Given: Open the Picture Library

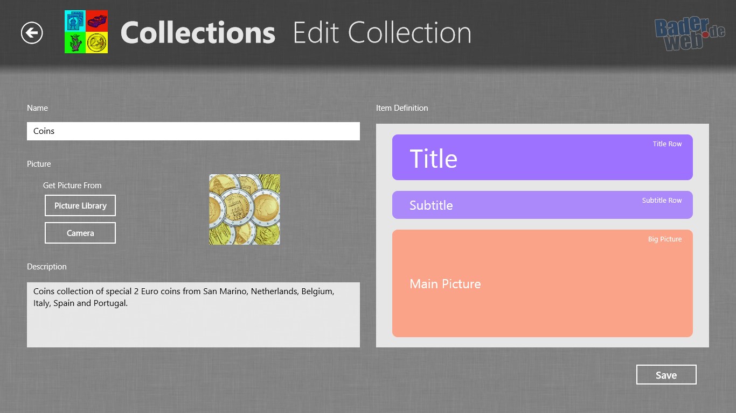Looking at the screenshot, I should tap(80, 205).
